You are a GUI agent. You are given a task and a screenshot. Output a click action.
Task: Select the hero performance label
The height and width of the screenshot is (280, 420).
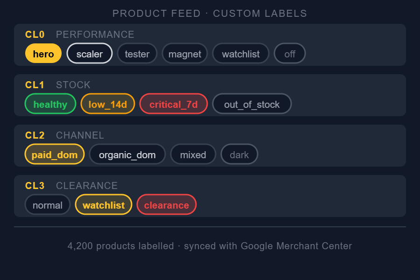[x=43, y=54]
